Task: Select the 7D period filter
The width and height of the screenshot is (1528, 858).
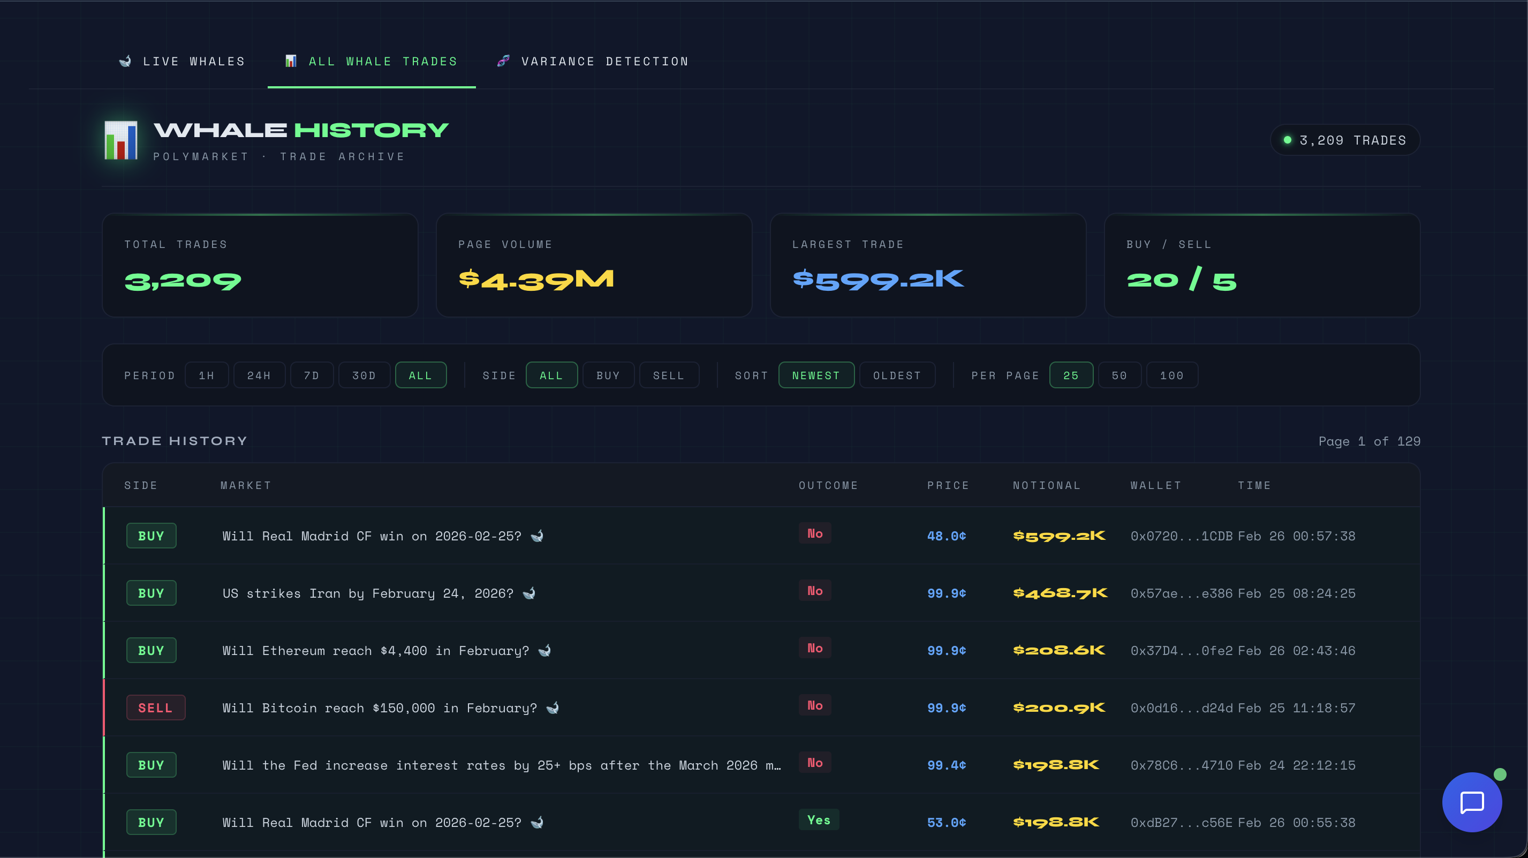Action: tap(312, 375)
